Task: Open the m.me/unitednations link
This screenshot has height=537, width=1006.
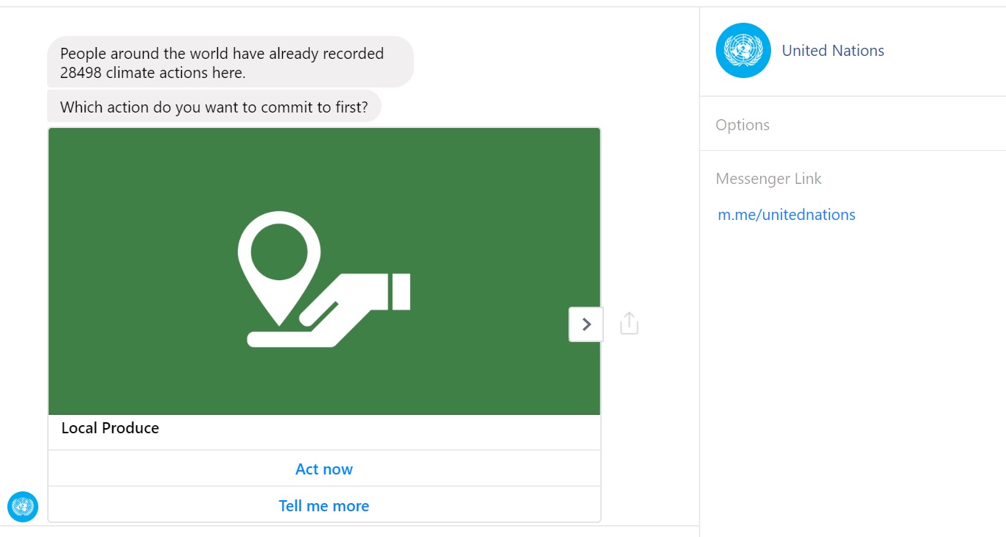Action: 787,215
